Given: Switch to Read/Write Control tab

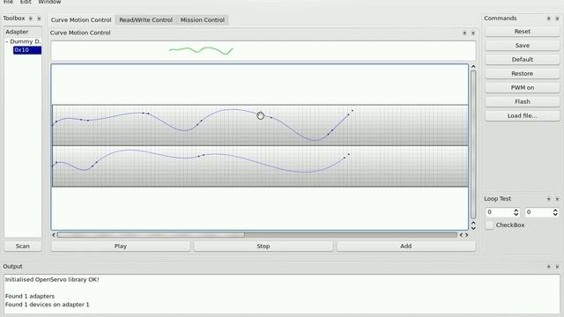Looking at the screenshot, I should pyautogui.click(x=145, y=19).
